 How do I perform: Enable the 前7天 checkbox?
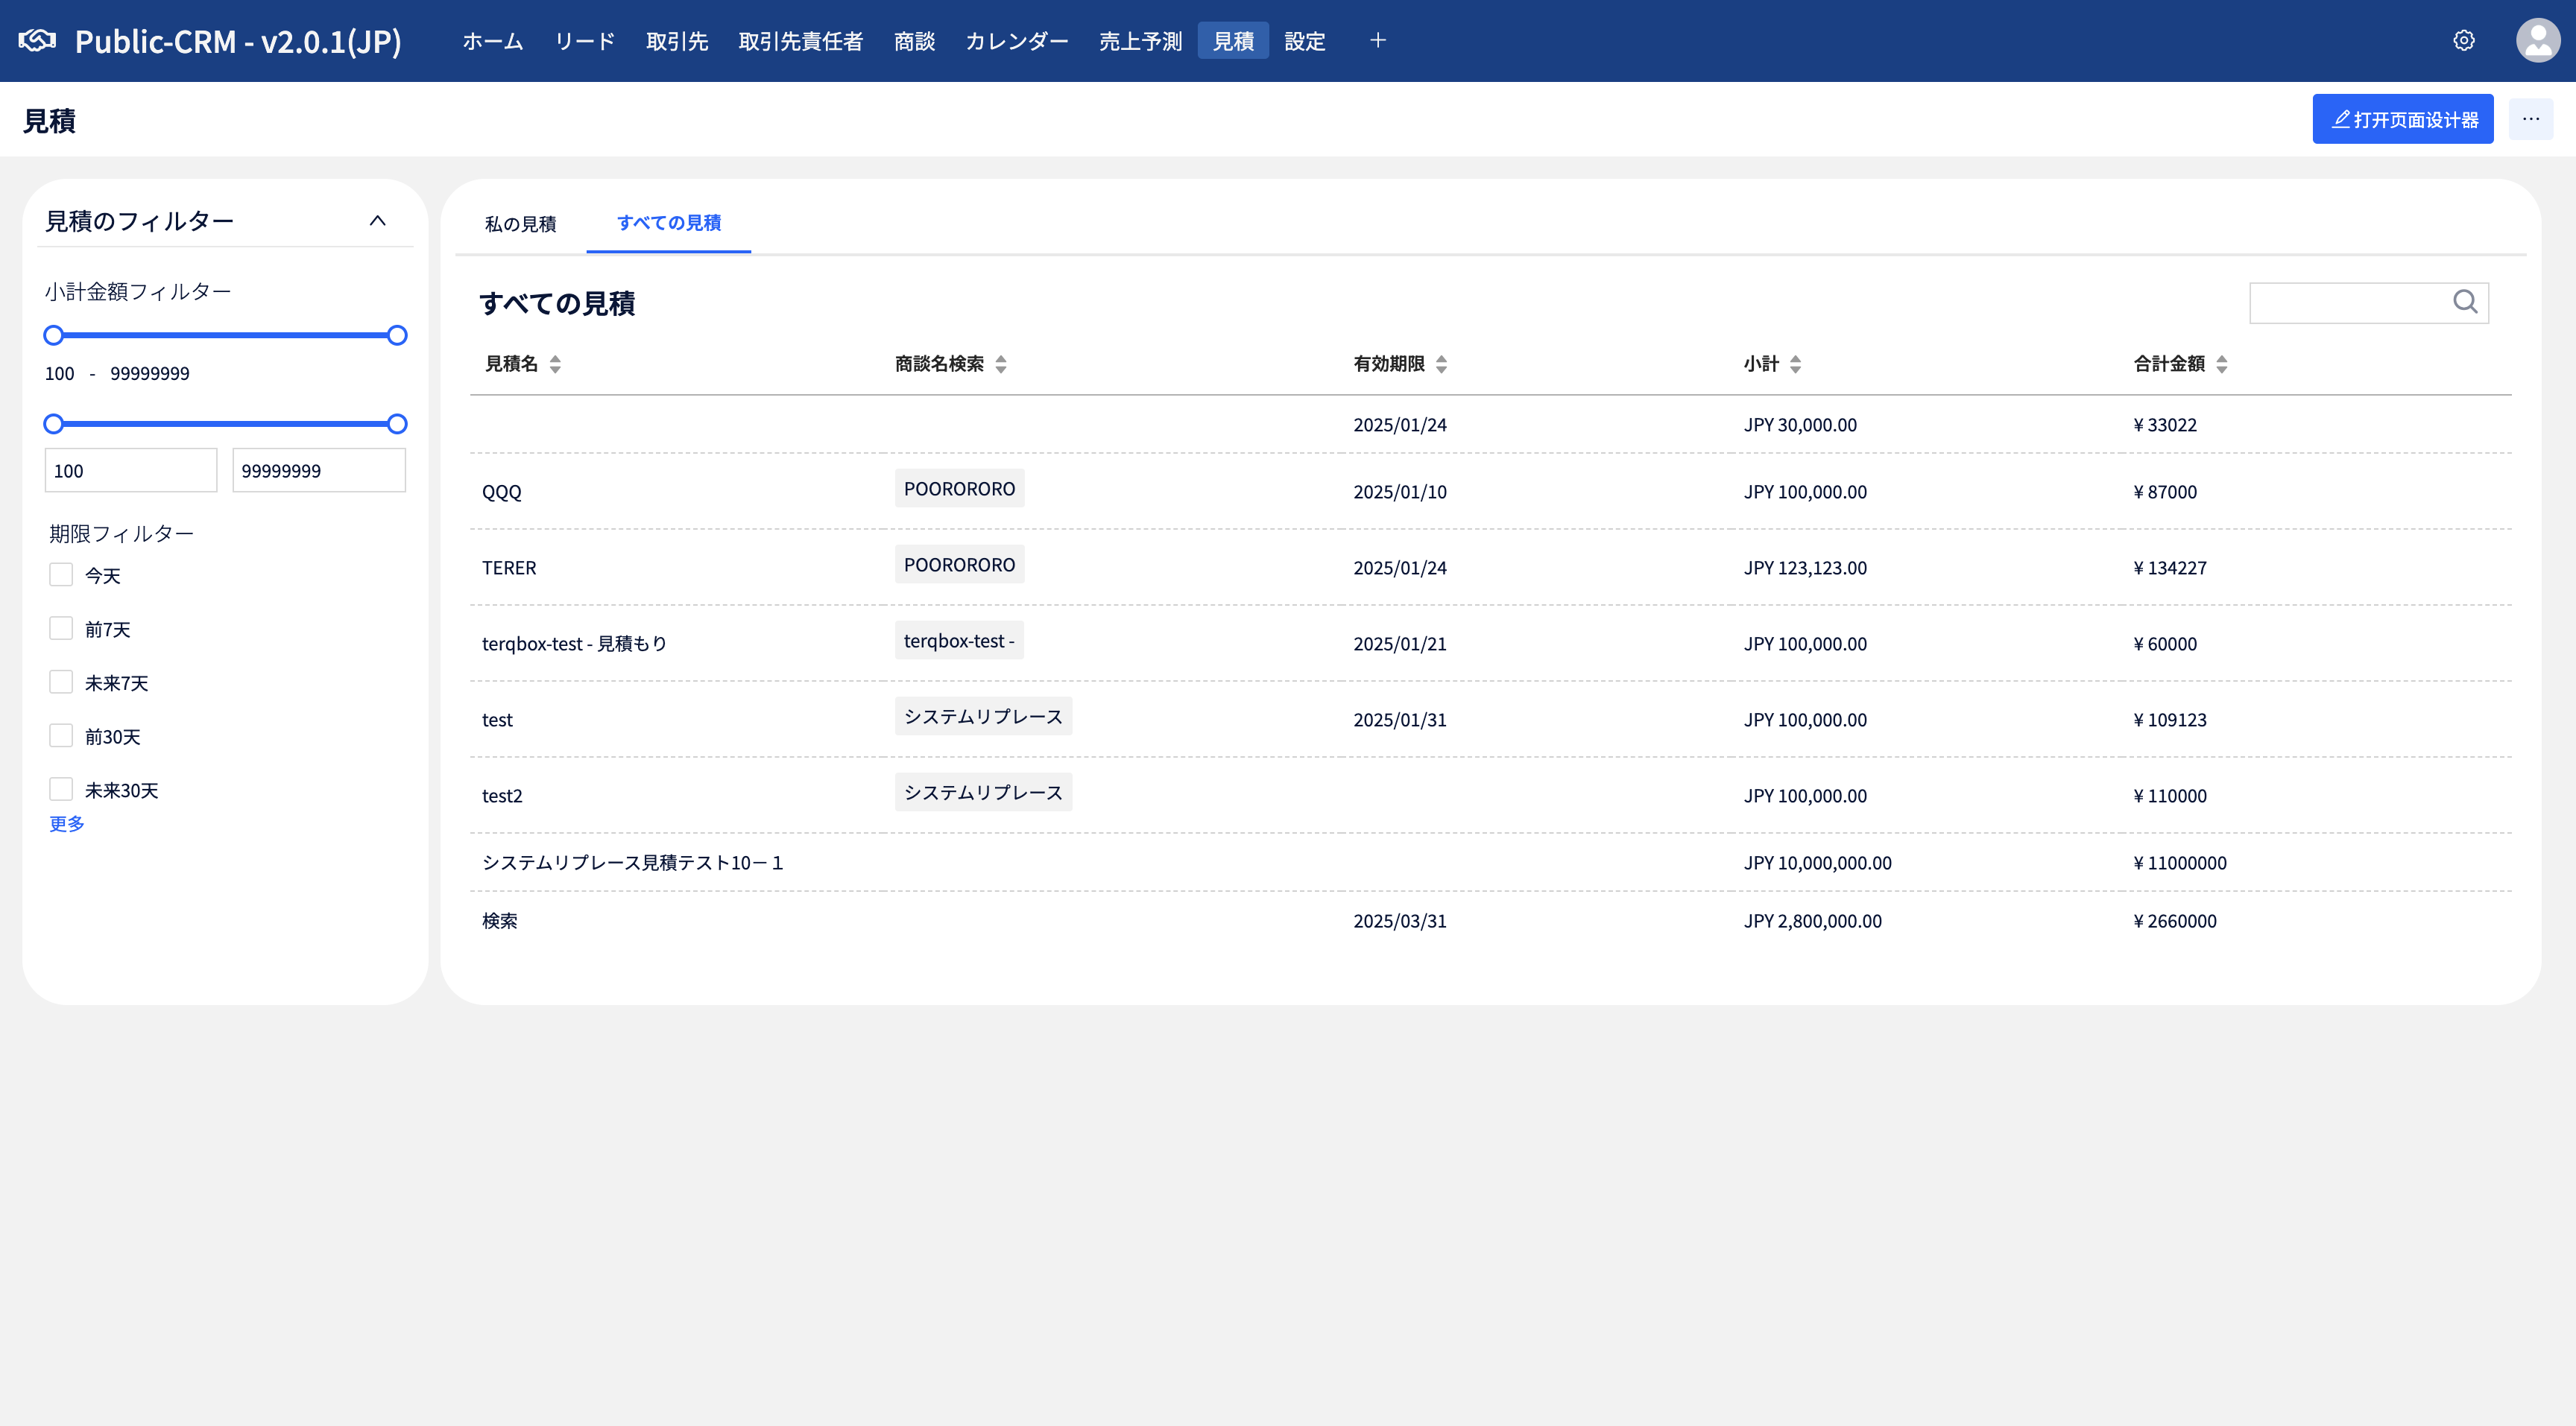(61, 629)
